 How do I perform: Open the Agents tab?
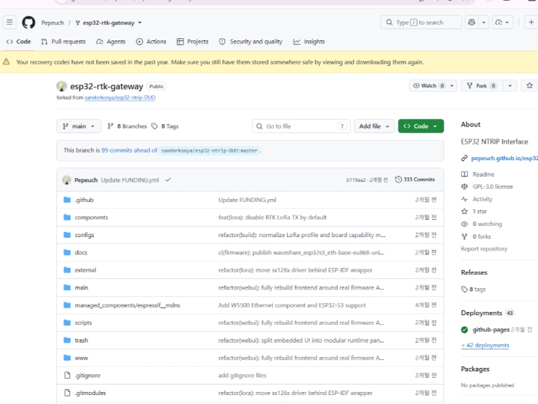pos(111,42)
